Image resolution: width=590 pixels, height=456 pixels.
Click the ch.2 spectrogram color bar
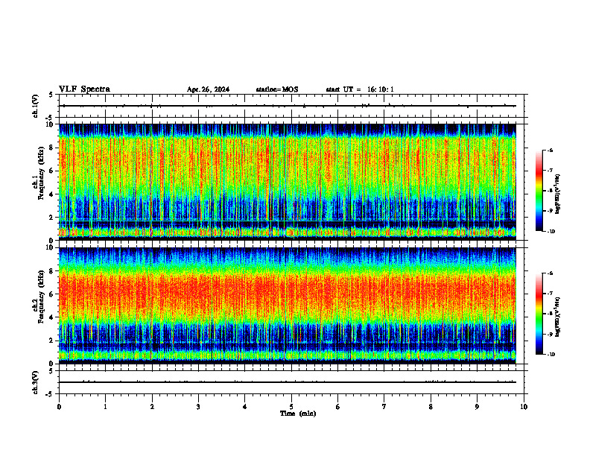click(539, 314)
